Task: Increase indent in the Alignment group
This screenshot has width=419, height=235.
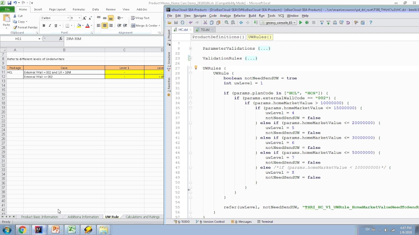Action: point(125,25)
